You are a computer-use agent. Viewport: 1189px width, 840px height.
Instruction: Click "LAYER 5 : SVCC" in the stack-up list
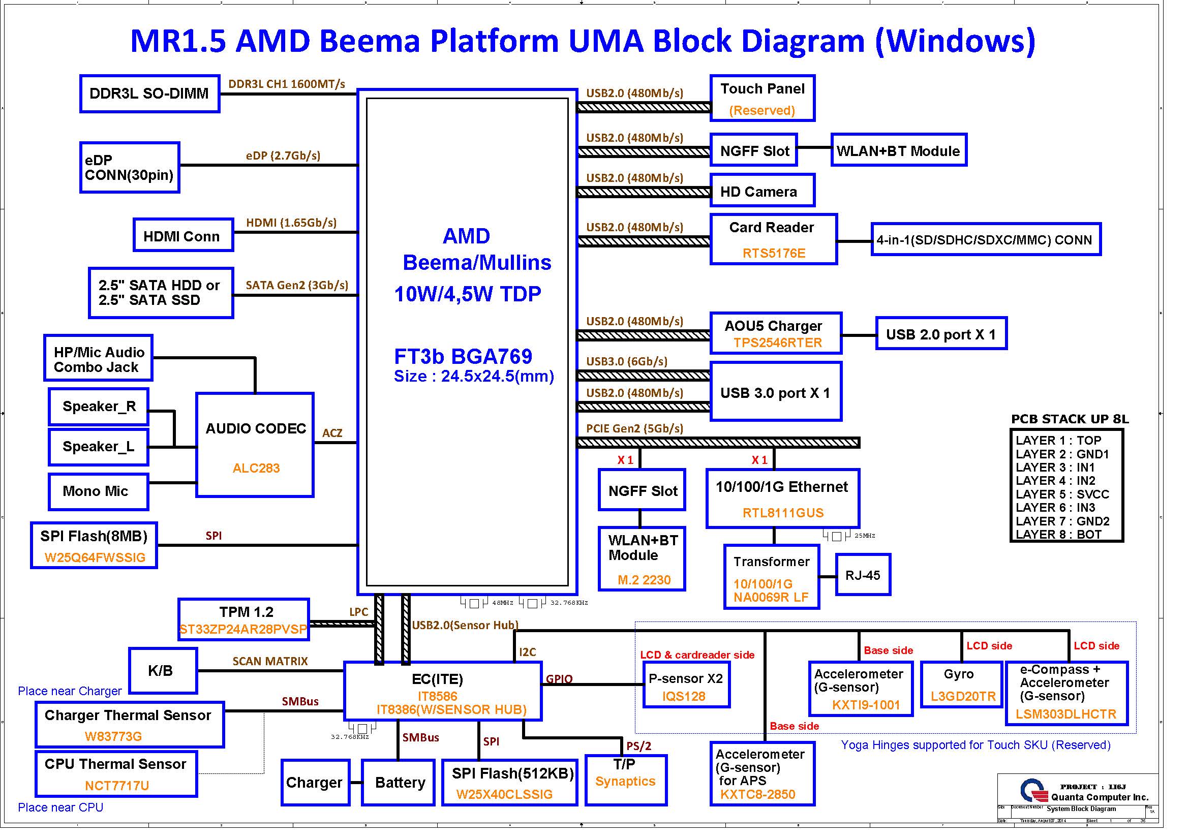pyautogui.click(x=1062, y=494)
